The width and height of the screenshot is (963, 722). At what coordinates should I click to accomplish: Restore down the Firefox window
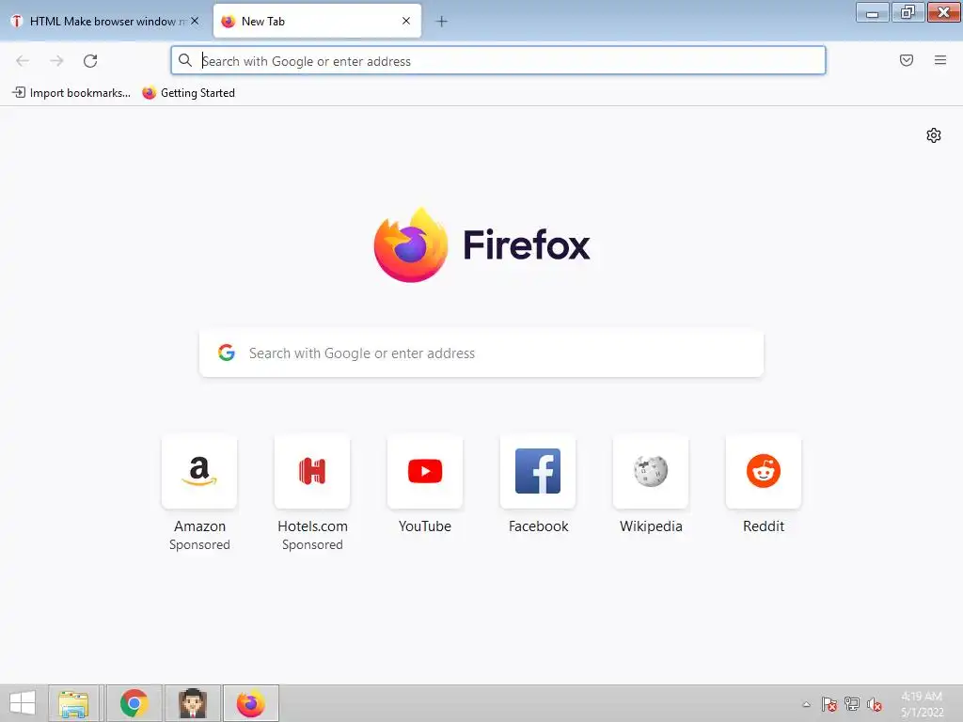click(908, 12)
